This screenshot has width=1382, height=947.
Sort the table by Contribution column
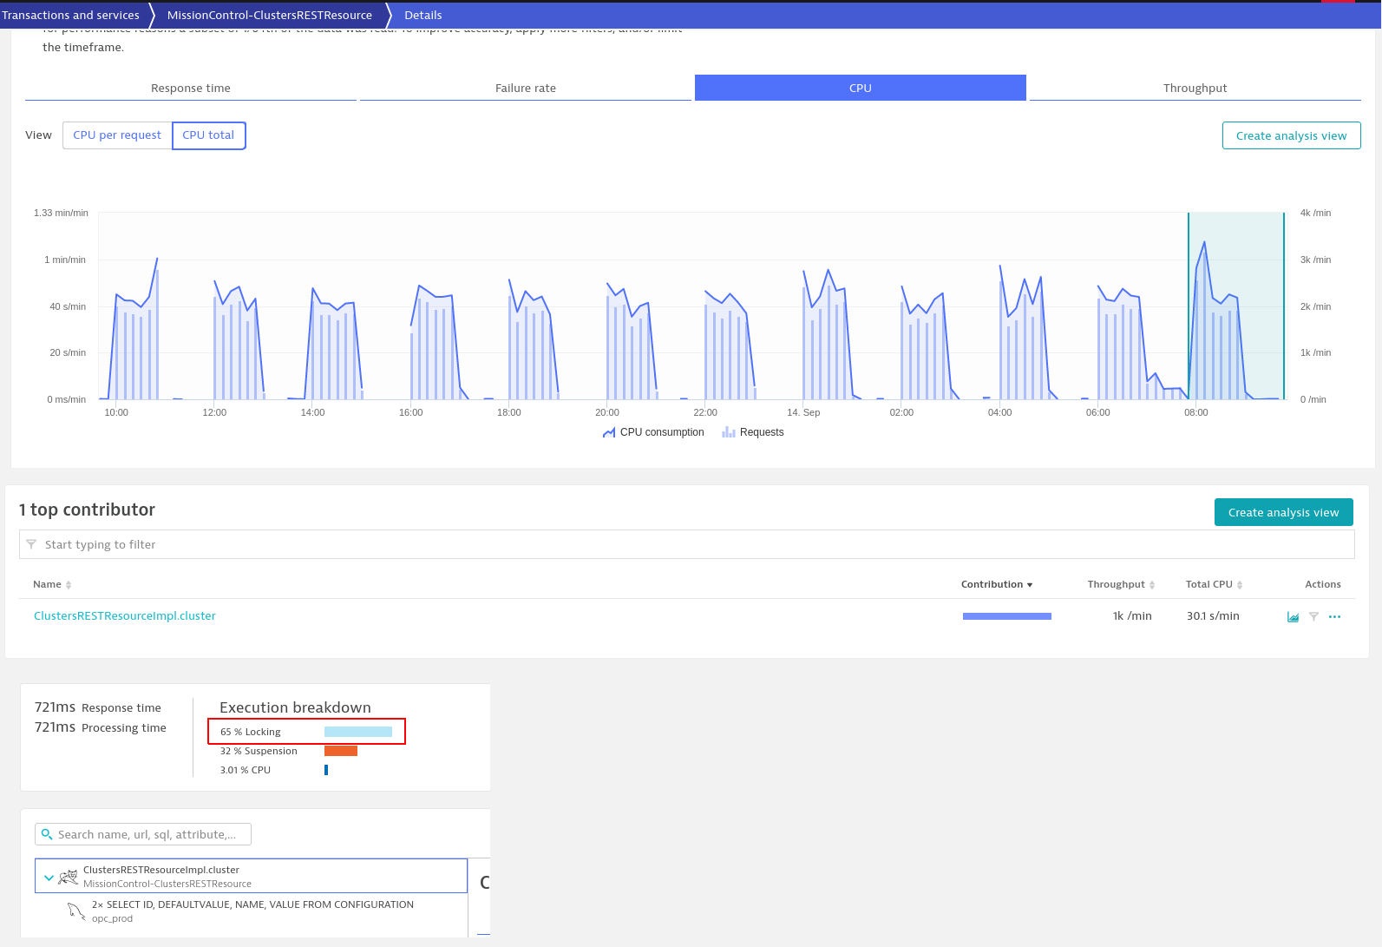996,585
